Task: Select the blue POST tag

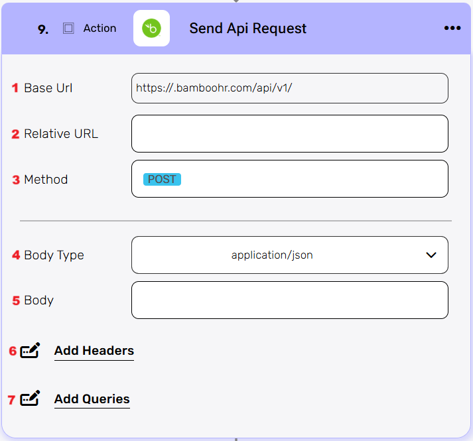Action: pyautogui.click(x=162, y=179)
